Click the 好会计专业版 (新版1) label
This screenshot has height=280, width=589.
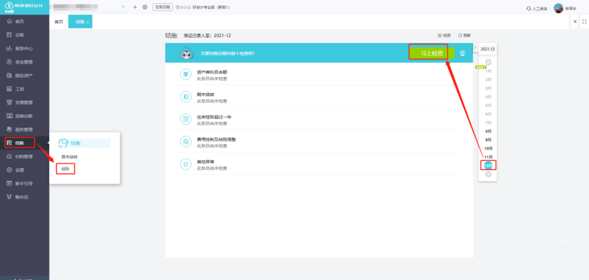coord(211,7)
